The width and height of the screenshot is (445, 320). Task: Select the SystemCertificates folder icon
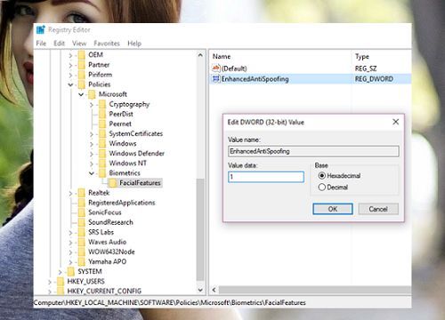(x=102, y=133)
